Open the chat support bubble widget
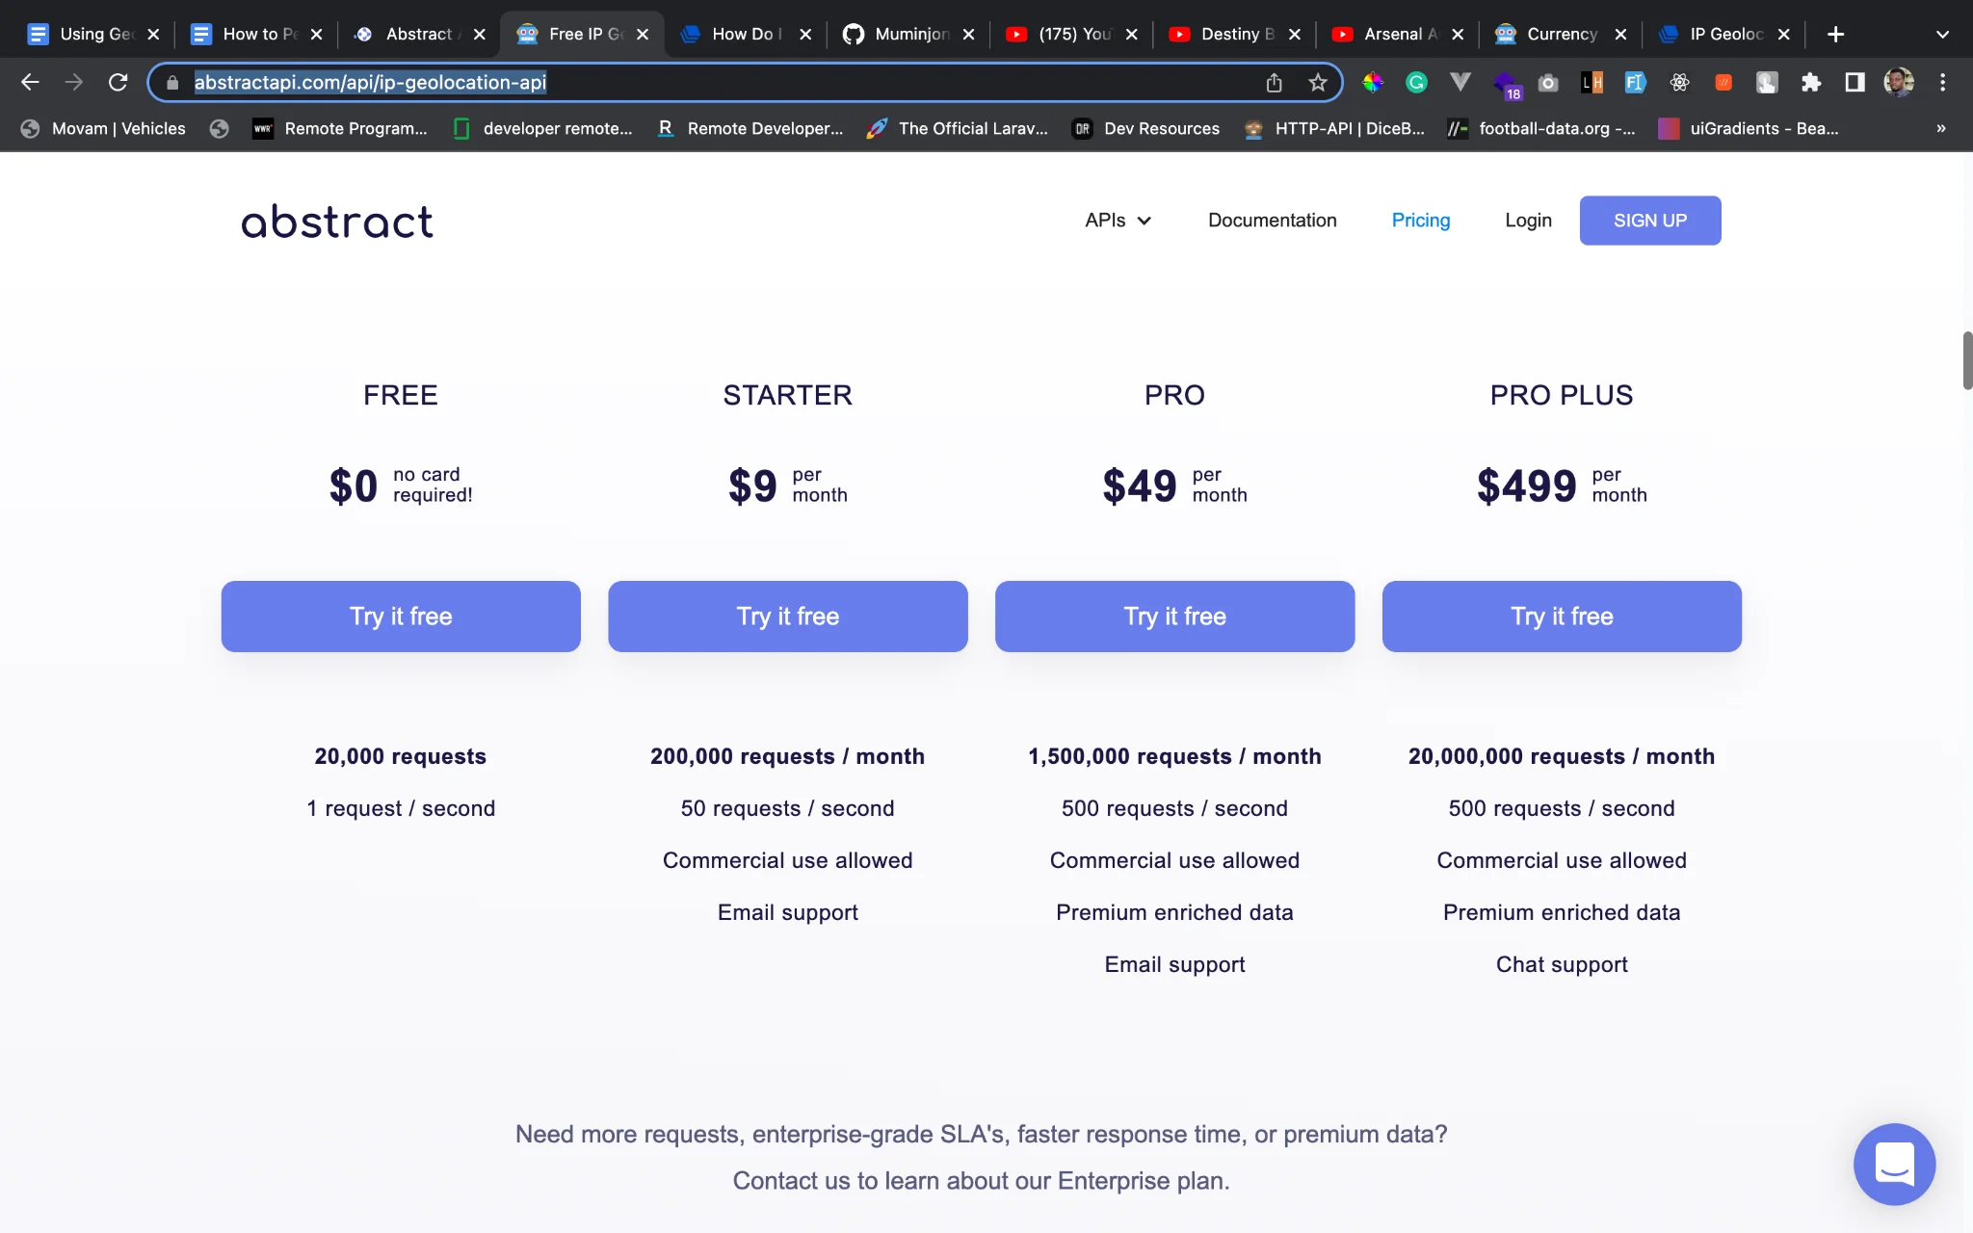The height and width of the screenshot is (1233, 1973). (1894, 1164)
